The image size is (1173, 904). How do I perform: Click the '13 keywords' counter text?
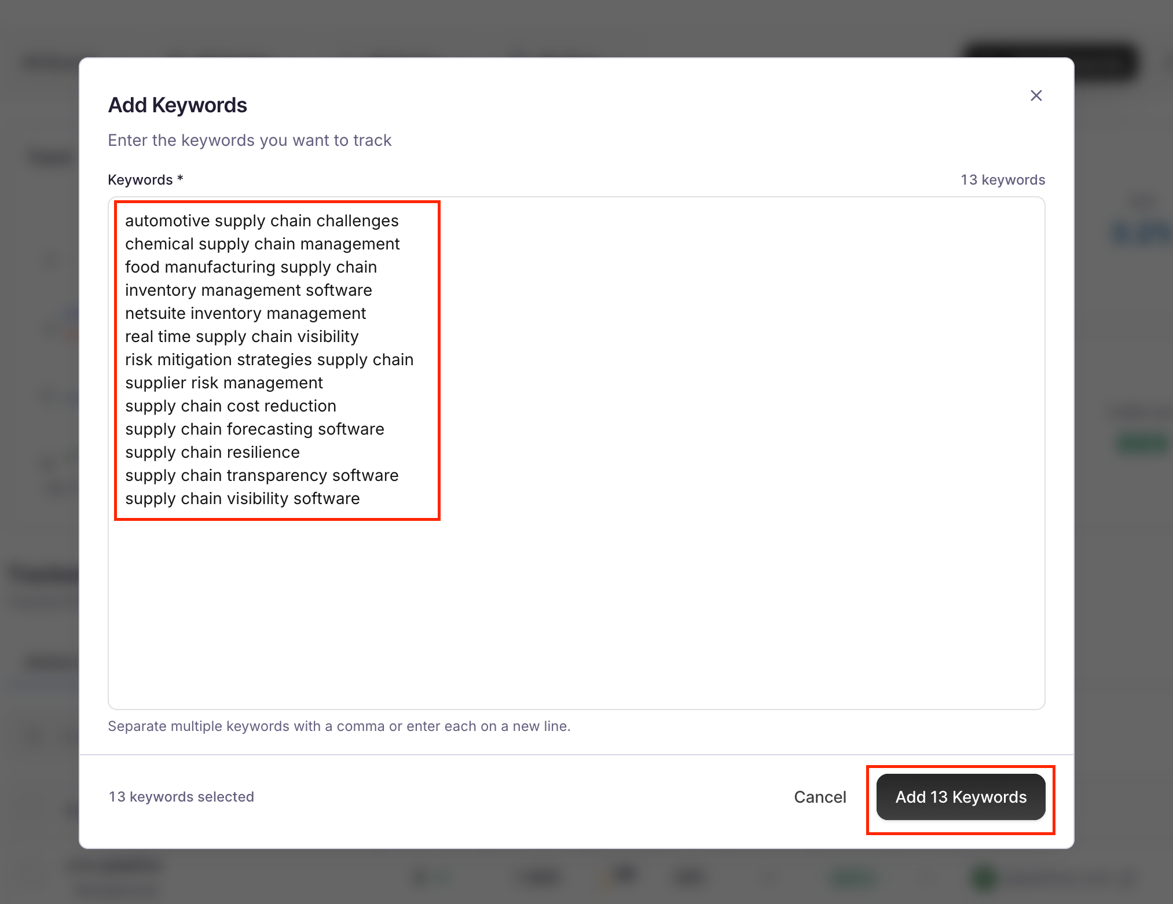[1003, 180]
